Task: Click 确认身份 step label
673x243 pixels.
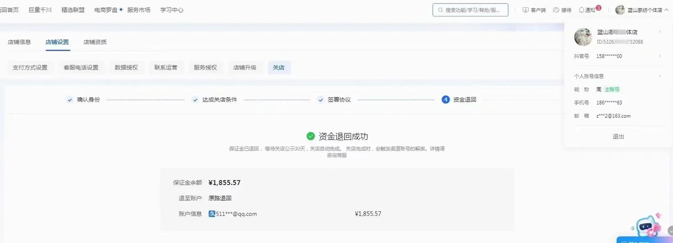Action: click(x=88, y=100)
